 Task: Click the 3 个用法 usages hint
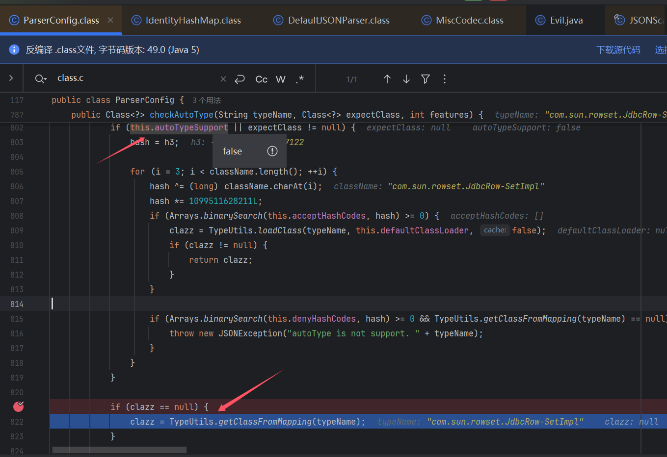pos(207,100)
